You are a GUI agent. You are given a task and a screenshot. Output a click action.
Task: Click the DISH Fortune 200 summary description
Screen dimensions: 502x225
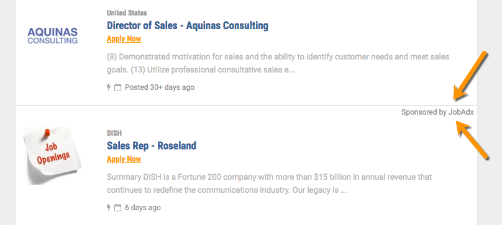(x=269, y=183)
